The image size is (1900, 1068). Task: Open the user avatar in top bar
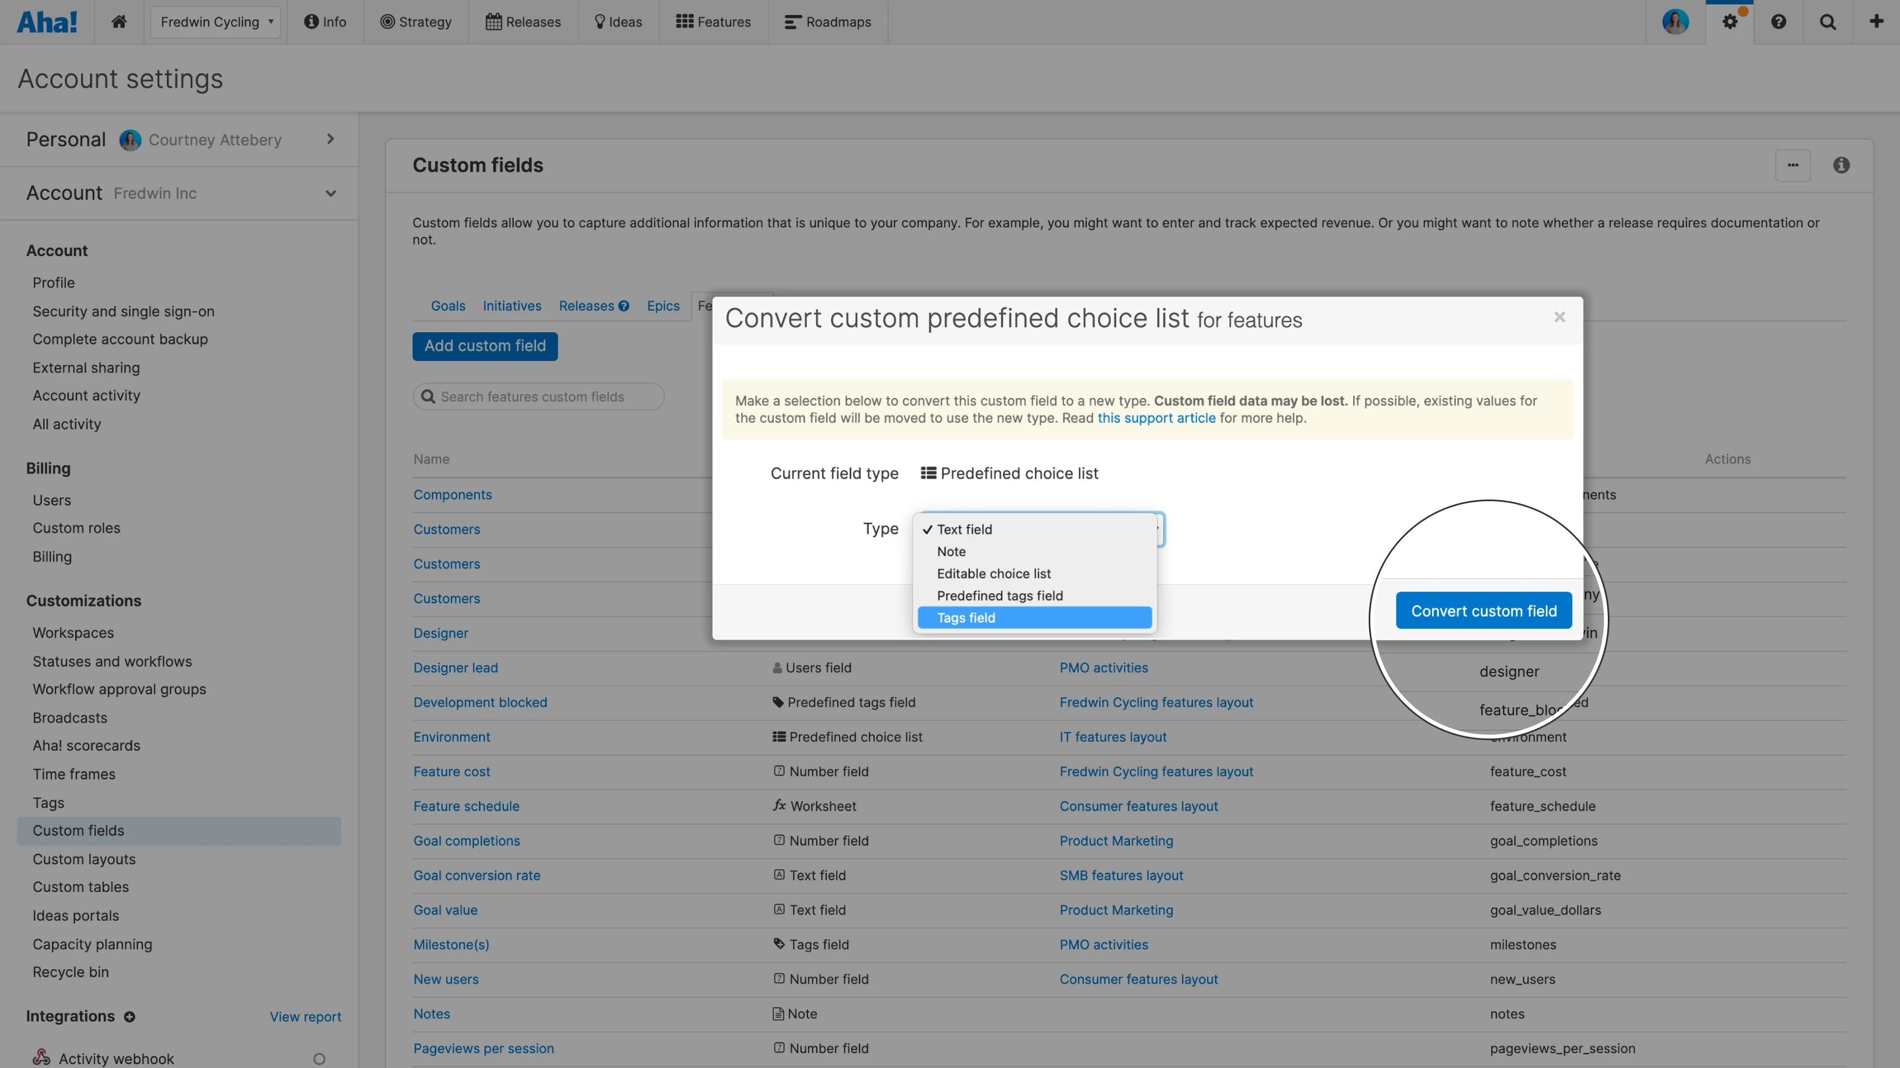pyautogui.click(x=1675, y=22)
